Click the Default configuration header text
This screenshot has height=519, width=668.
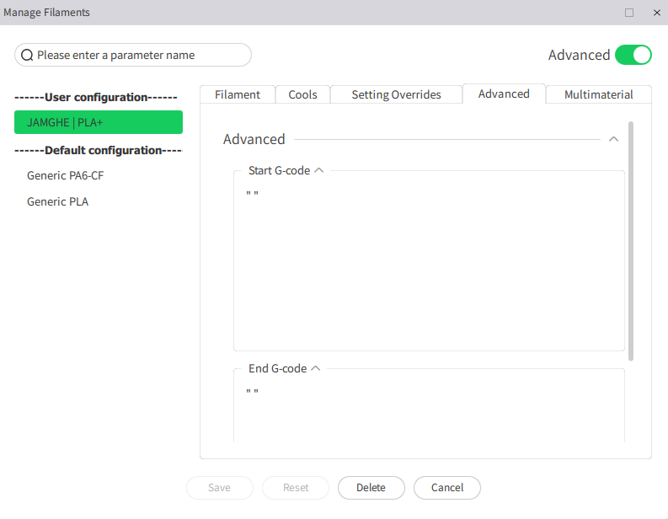click(x=99, y=151)
